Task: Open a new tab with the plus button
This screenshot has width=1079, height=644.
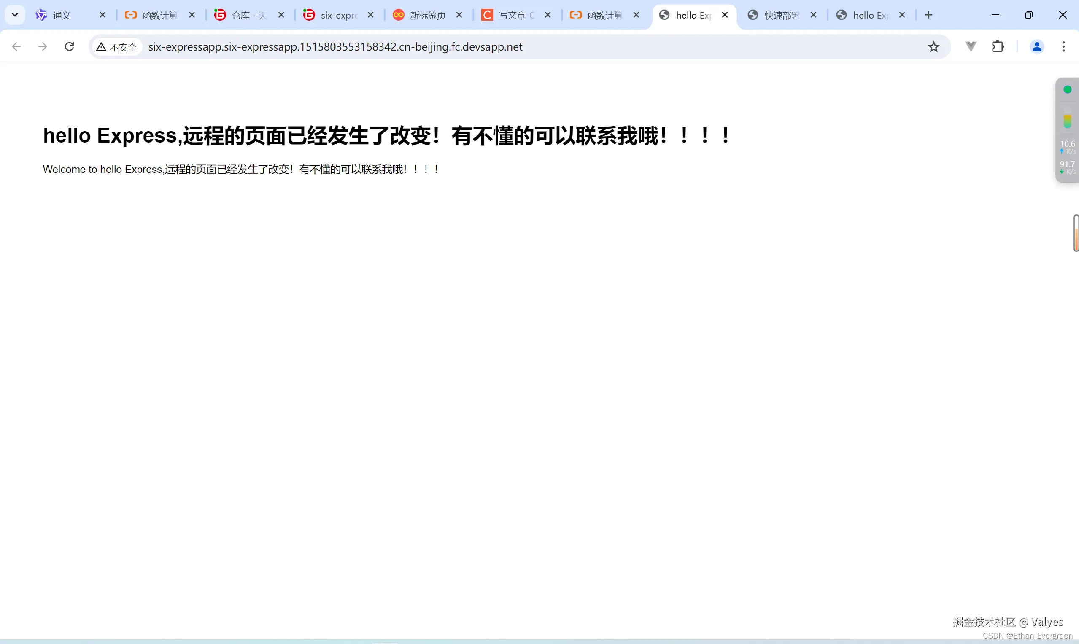Action: [928, 15]
